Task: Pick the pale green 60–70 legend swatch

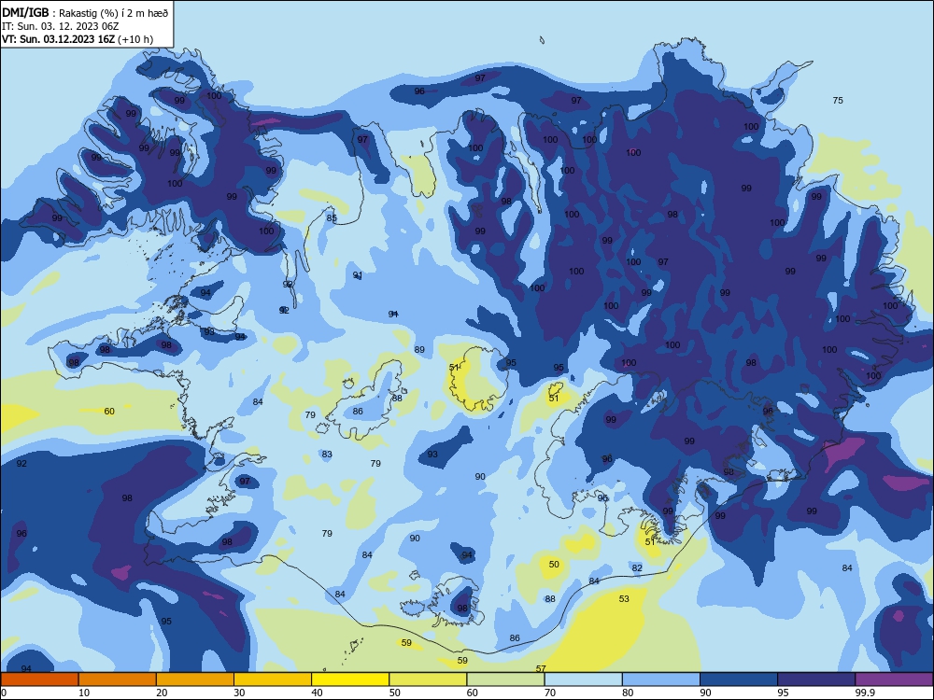Action: click(x=505, y=679)
